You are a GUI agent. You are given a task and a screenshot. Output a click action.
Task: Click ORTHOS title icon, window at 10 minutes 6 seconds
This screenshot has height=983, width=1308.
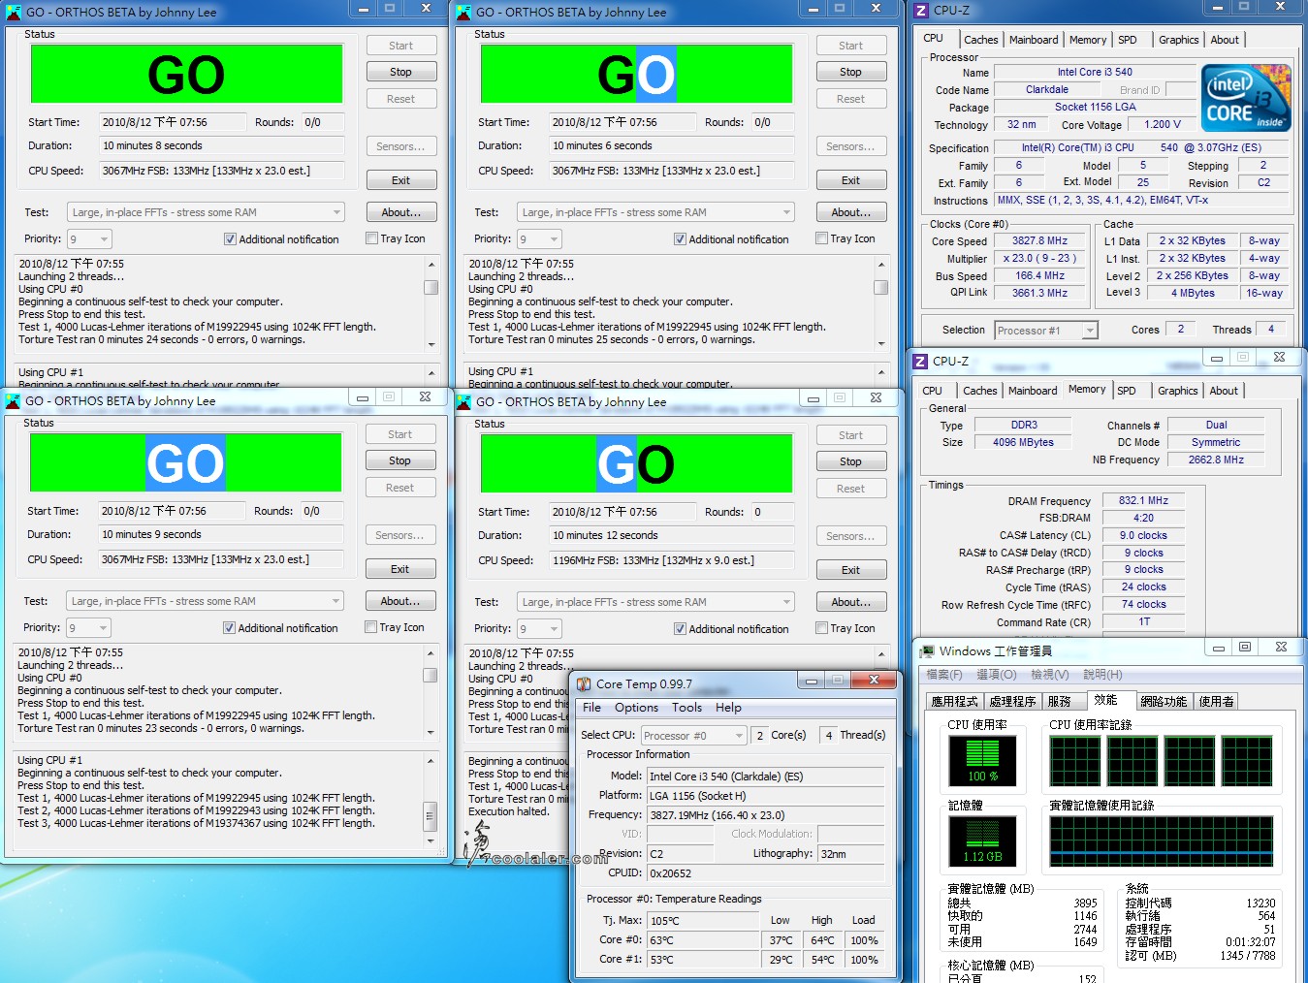pyautogui.click(x=463, y=12)
